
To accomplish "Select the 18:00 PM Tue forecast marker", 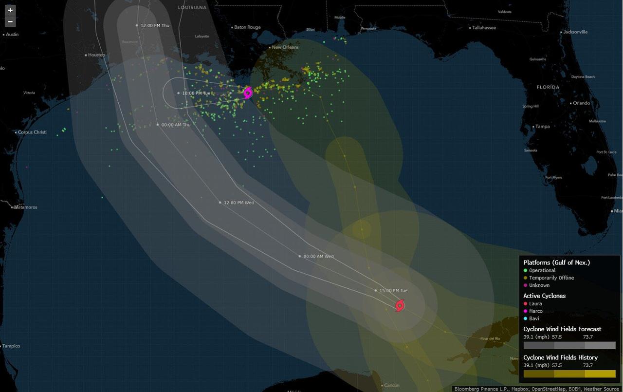I will click(179, 93).
